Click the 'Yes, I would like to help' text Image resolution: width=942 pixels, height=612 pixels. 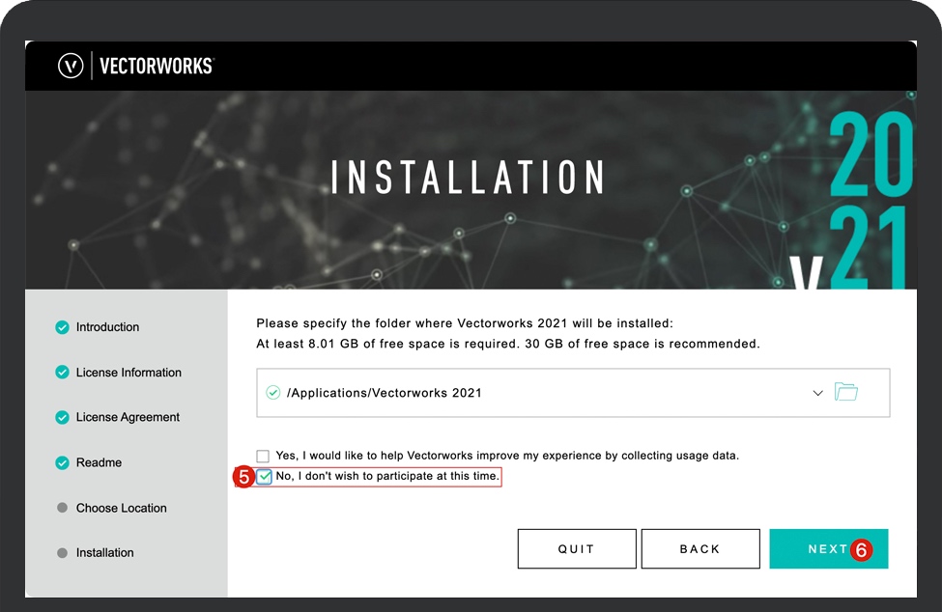pyautogui.click(x=507, y=456)
